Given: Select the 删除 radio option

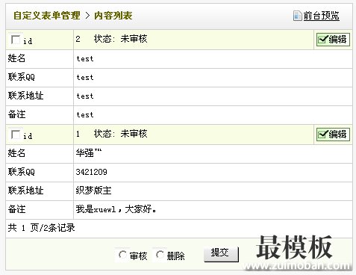Looking at the screenshot, I should [160, 255].
